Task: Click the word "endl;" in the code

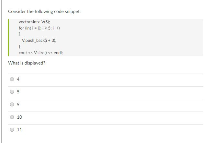Action: (58, 53)
